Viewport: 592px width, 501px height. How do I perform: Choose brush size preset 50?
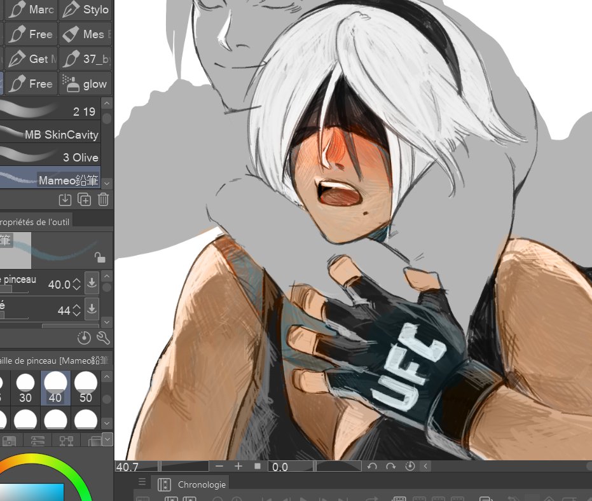[x=86, y=388]
